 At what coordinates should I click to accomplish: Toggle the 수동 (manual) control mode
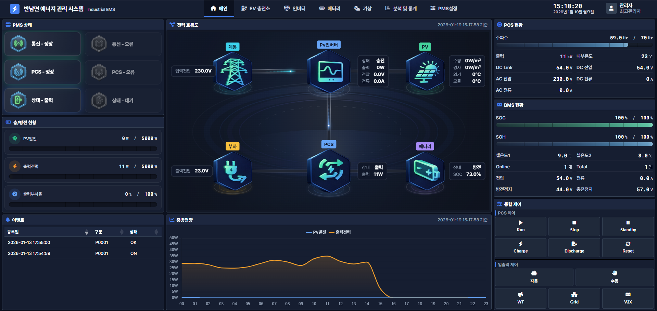point(614,277)
